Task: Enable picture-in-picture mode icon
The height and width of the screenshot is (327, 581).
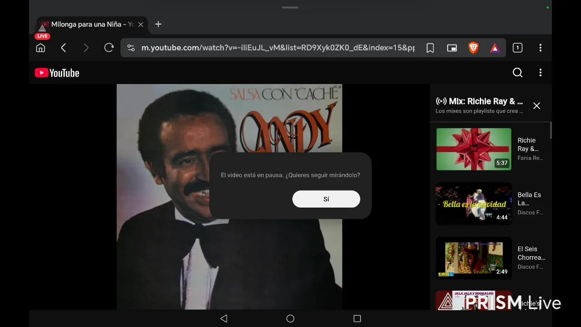Action: tap(452, 48)
